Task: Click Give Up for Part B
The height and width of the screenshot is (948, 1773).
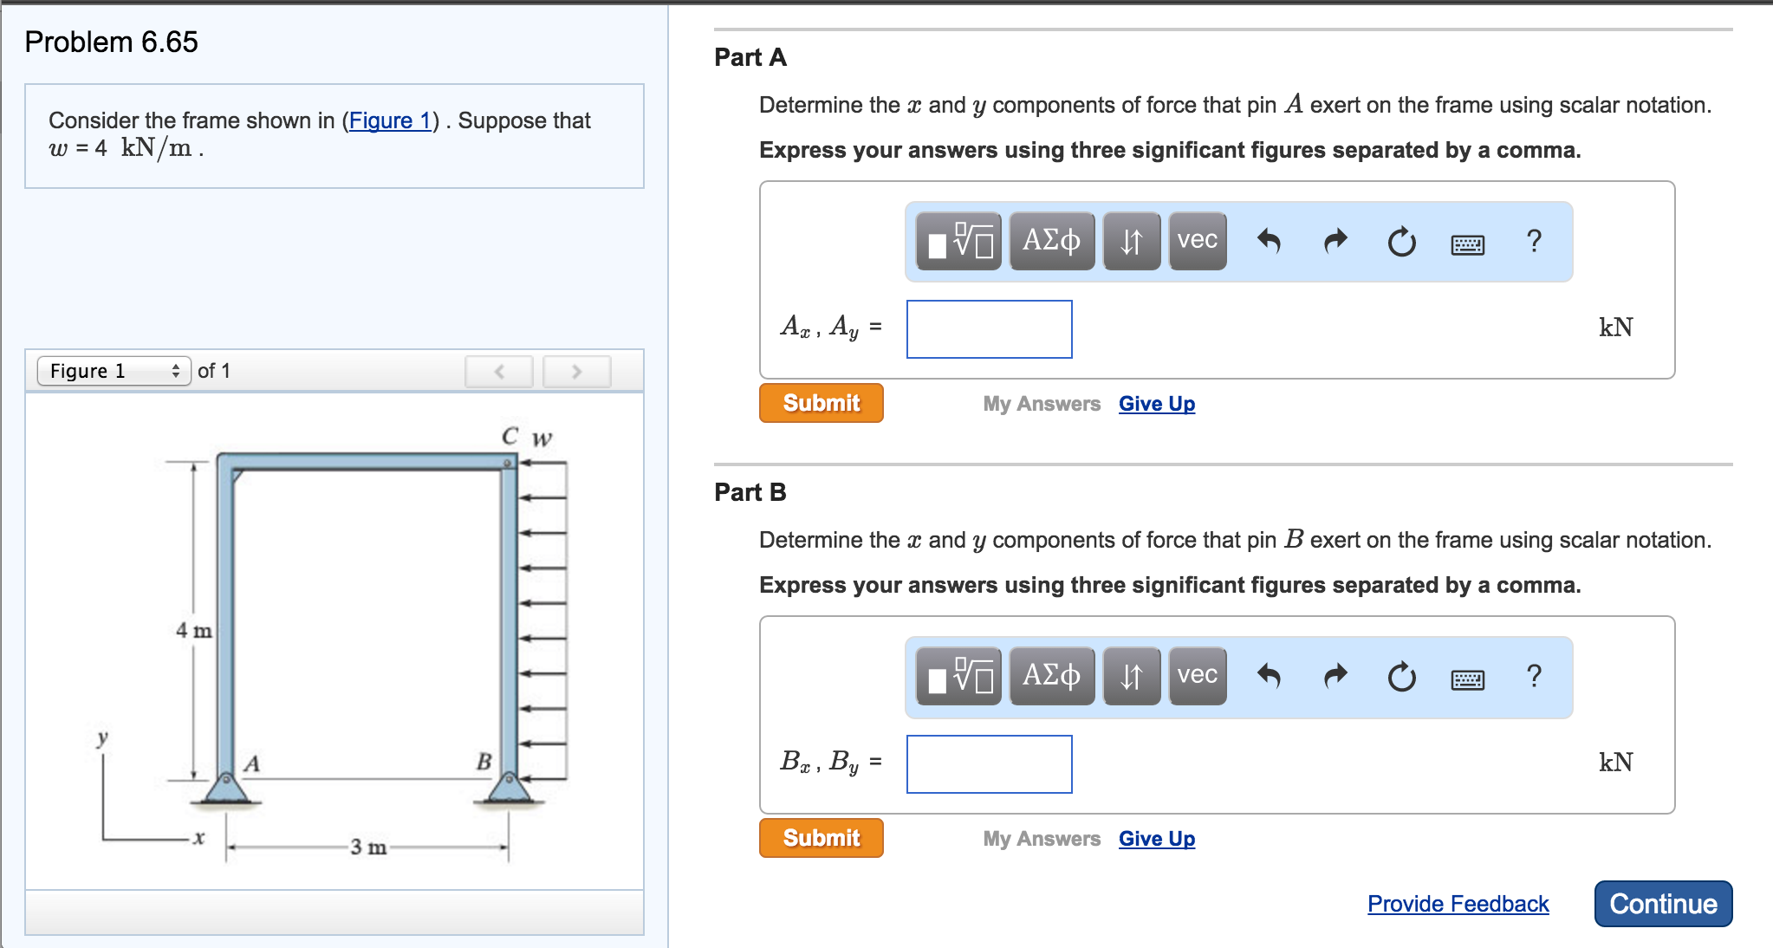Action: (1156, 838)
